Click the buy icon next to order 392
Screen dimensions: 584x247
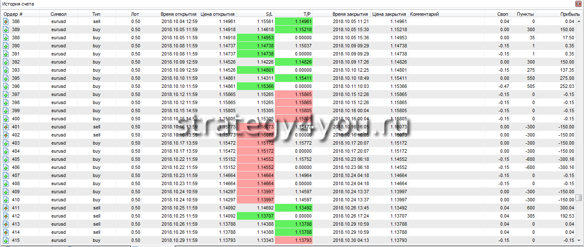tap(6, 62)
